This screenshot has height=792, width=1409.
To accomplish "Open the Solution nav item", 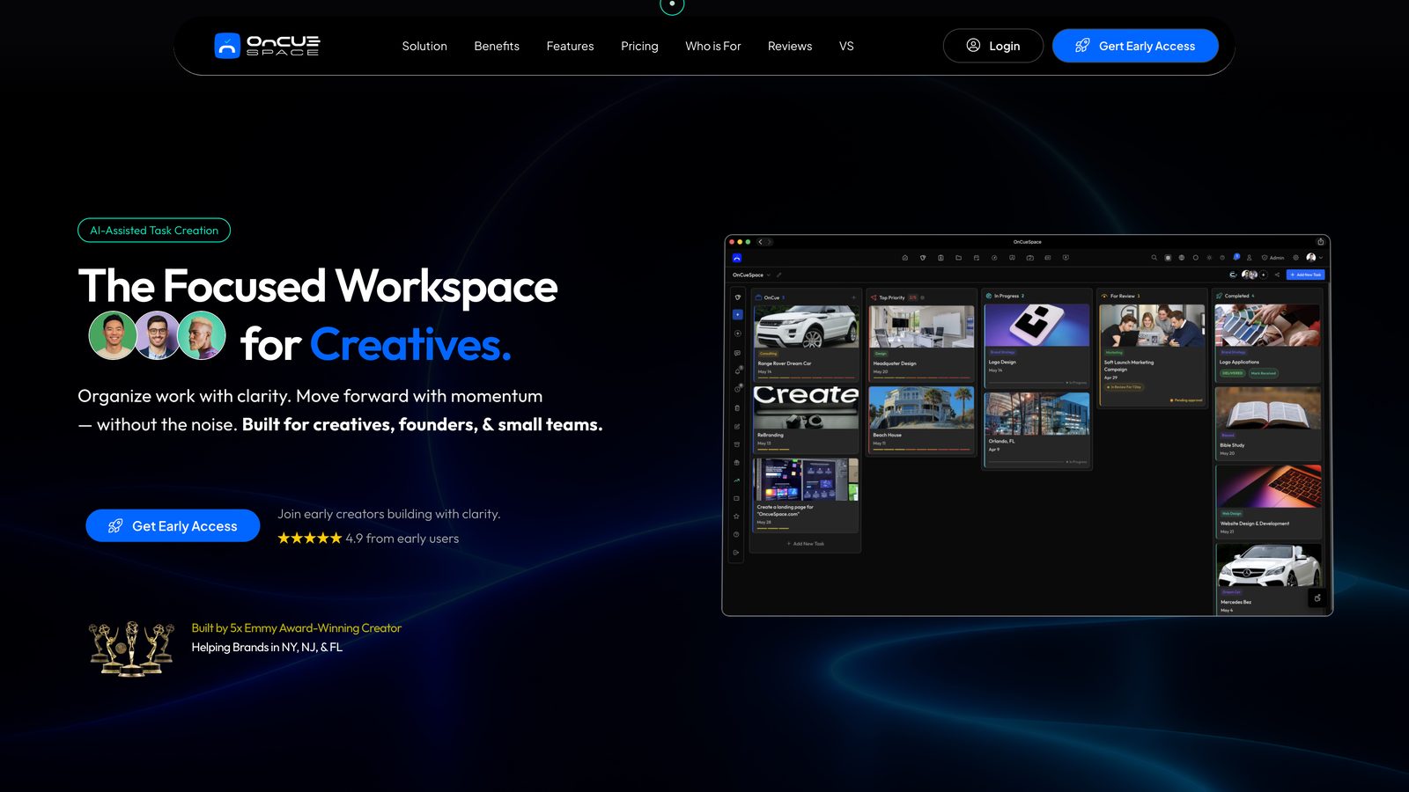I will (x=424, y=46).
